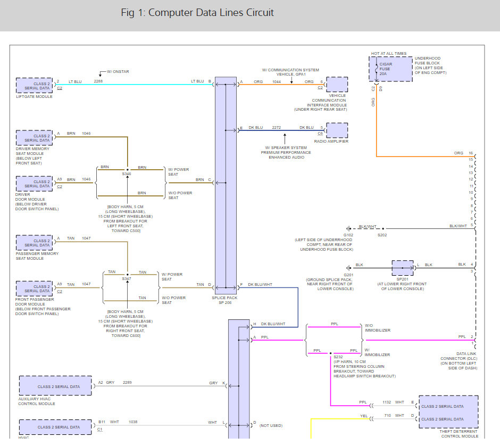Click the Fig 1 Computer Data Lines Circuit title

[197, 13]
